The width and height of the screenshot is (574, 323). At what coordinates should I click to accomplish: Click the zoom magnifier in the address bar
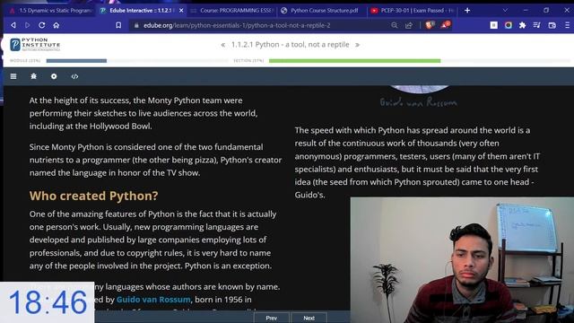tap(395, 25)
